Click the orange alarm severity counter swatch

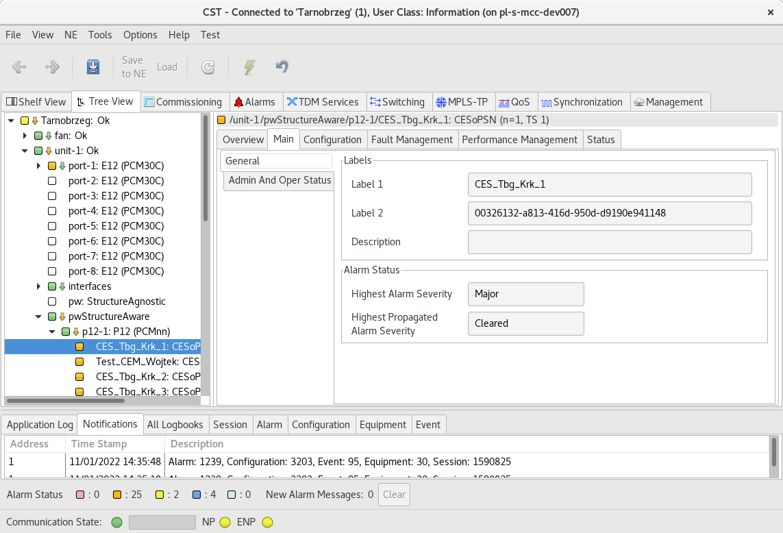(x=117, y=495)
